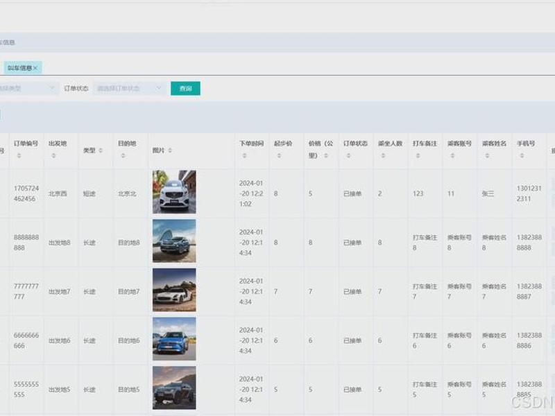Click destination cell 北京北
Screen dimensions: 555x416
[x=127, y=193]
